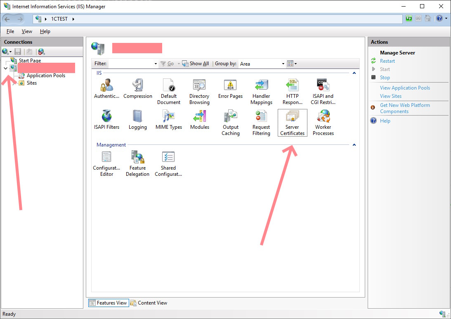Click the View Application Pools link

click(405, 88)
